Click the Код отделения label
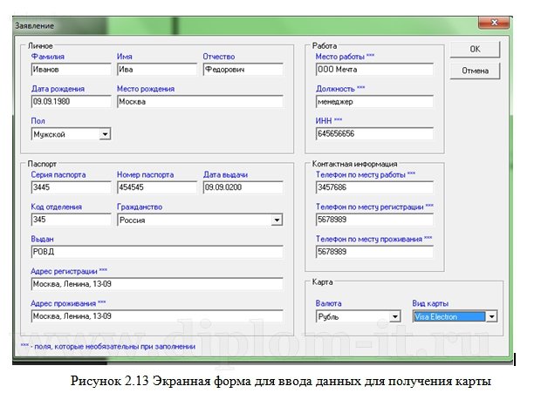This screenshot has width=534, height=393. click(x=57, y=207)
